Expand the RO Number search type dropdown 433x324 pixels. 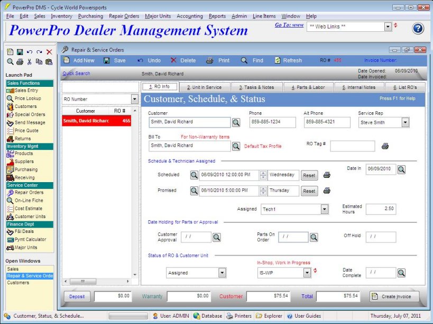tap(134, 100)
